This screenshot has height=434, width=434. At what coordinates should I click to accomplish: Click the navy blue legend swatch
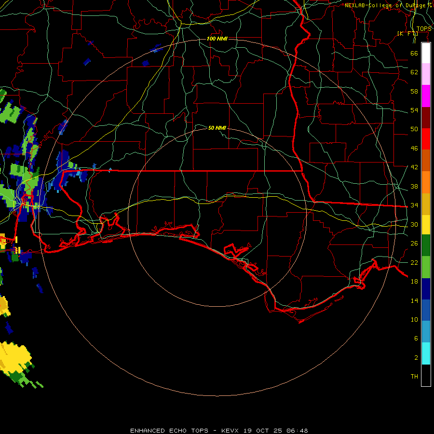426,289
